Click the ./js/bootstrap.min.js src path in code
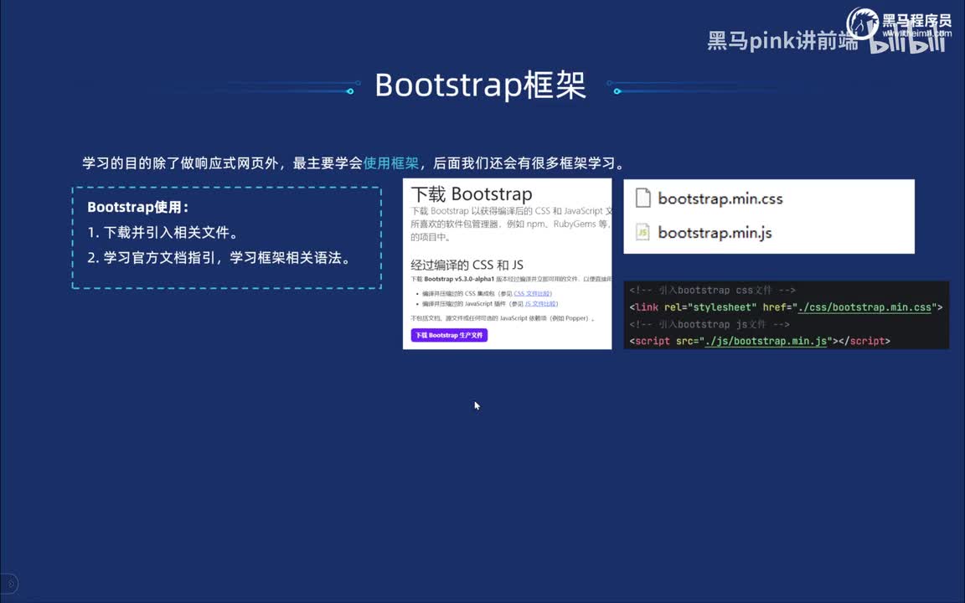Image resolution: width=965 pixels, height=603 pixels. coord(766,341)
